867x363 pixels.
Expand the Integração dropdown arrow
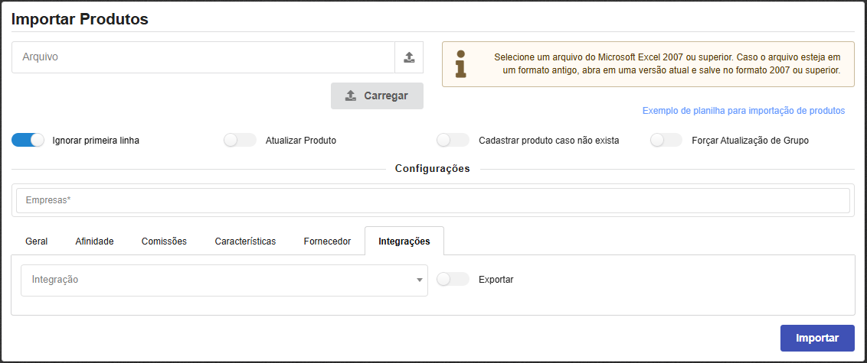419,280
